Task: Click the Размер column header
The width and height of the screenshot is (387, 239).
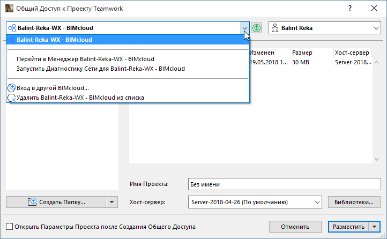Action: coord(312,53)
